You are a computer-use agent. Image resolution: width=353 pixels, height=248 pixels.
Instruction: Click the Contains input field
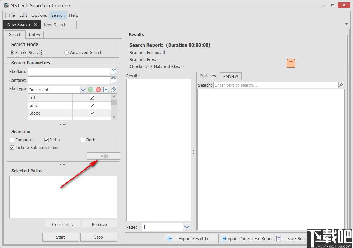click(x=69, y=80)
